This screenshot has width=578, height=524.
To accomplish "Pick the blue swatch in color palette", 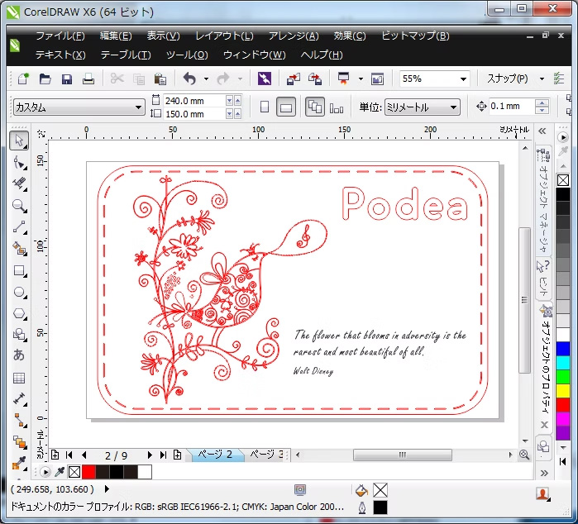I will [563, 349].
